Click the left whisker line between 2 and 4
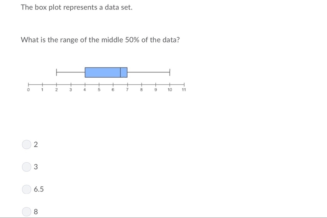Screen dimensions: 327x218 click(x=71, y=72)
